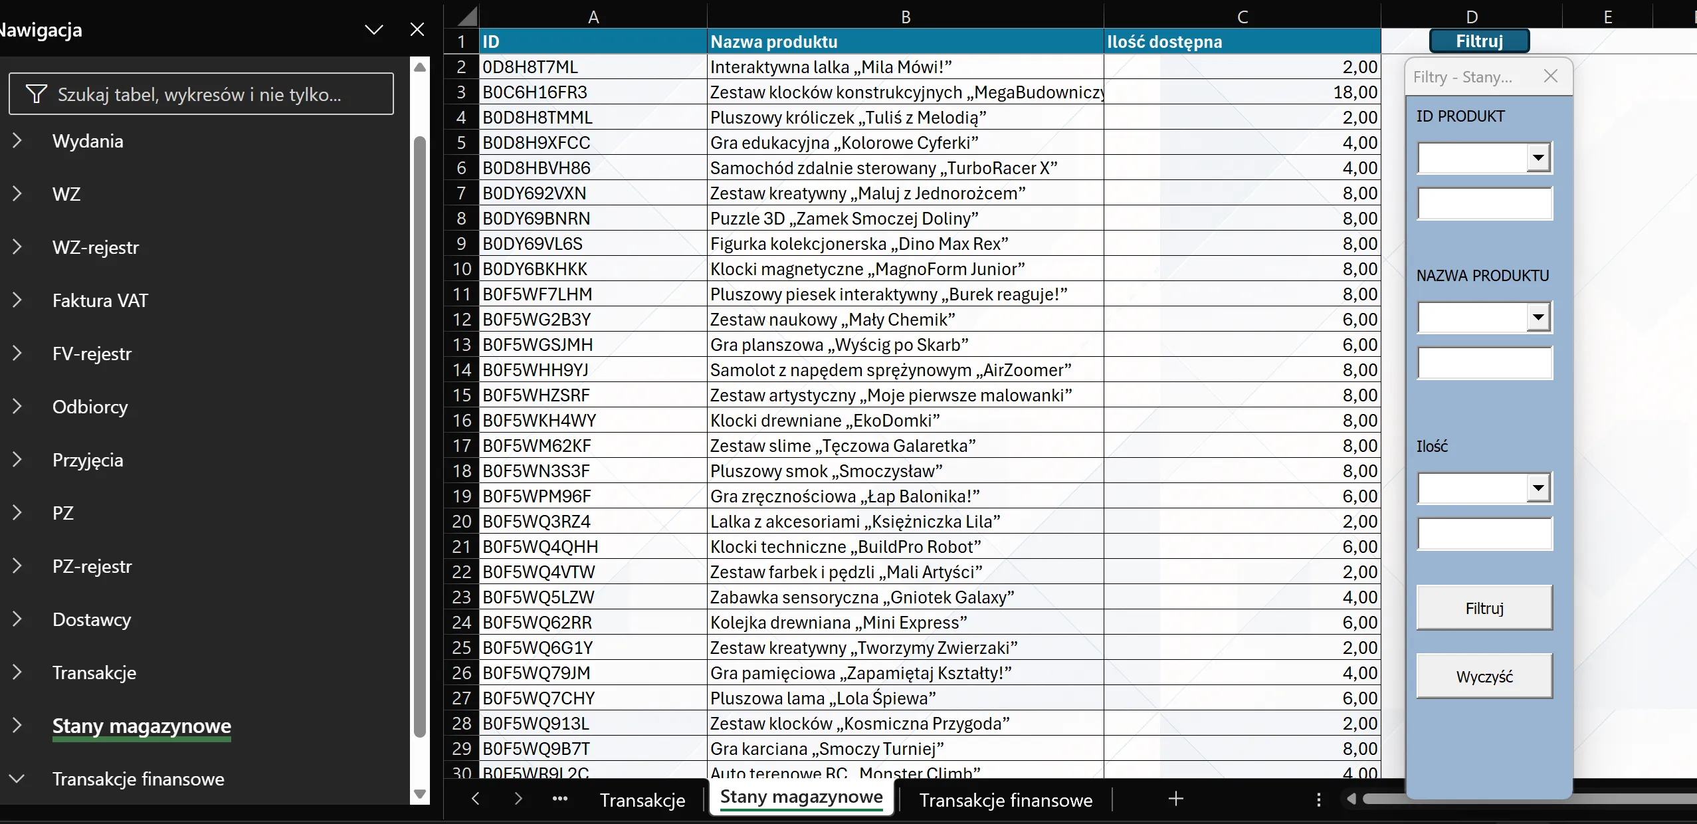Open the Nawigacja pane options chevron
This screenshot has height=824, width=1697.
374,29
